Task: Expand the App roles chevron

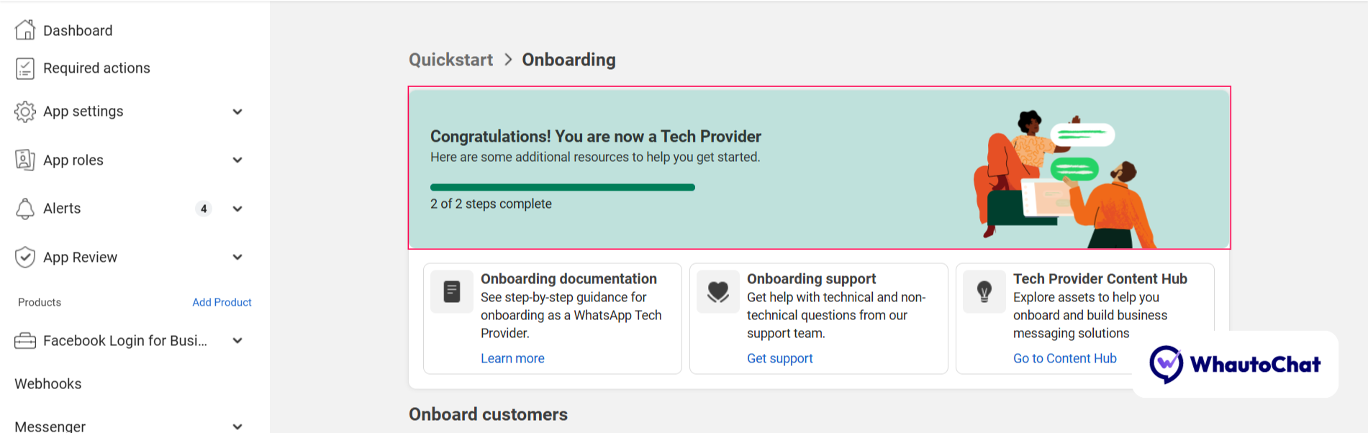Action: pyautogui.click(x=237, y=160)
